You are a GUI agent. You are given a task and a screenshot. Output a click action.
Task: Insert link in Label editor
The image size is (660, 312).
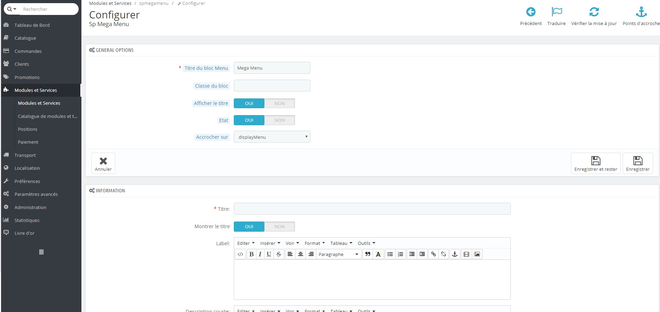coord(434,254)
